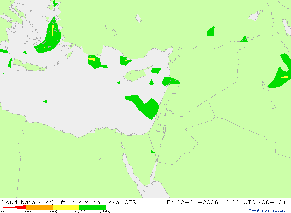Click the legend value 500
The image size is (291, 213).
click(26, 211)
